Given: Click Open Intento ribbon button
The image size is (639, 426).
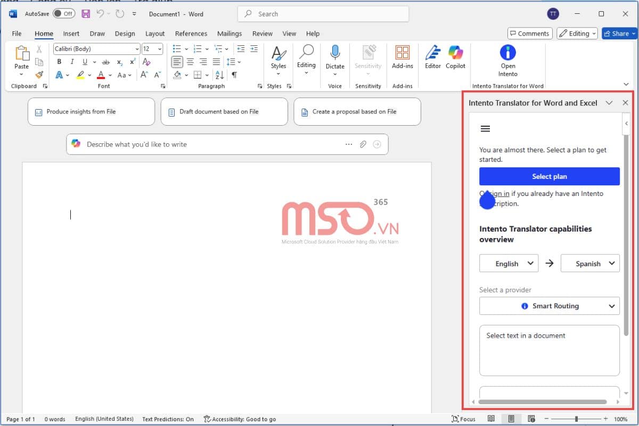Looking at the screenshot, I should coord(508,61).
